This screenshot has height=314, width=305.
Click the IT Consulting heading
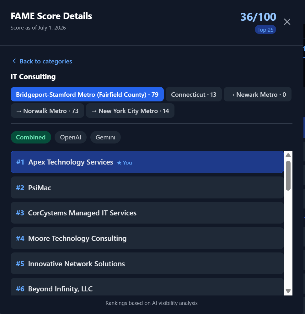click(33, 77)
